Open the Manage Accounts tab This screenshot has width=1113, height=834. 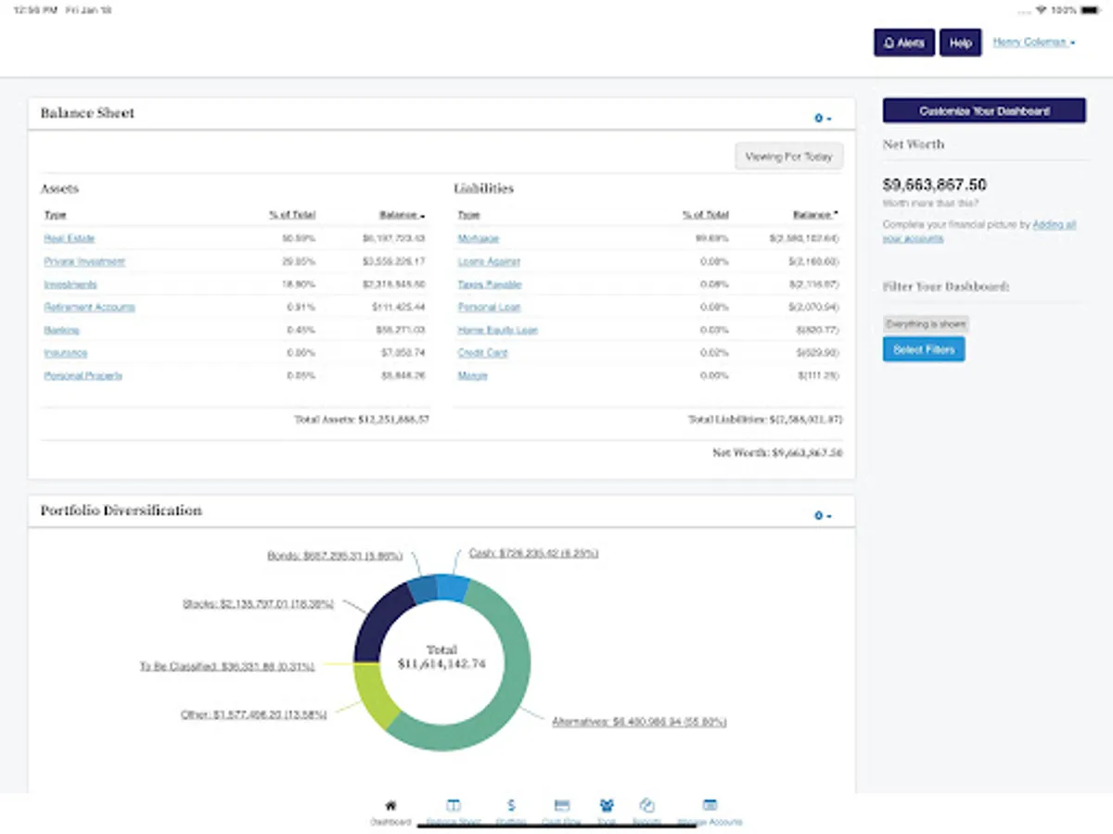(x=709, y=804)
